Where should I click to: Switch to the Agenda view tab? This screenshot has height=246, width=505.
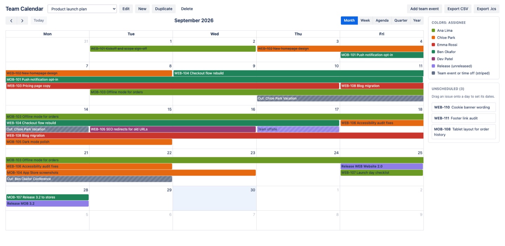point(382,21)
